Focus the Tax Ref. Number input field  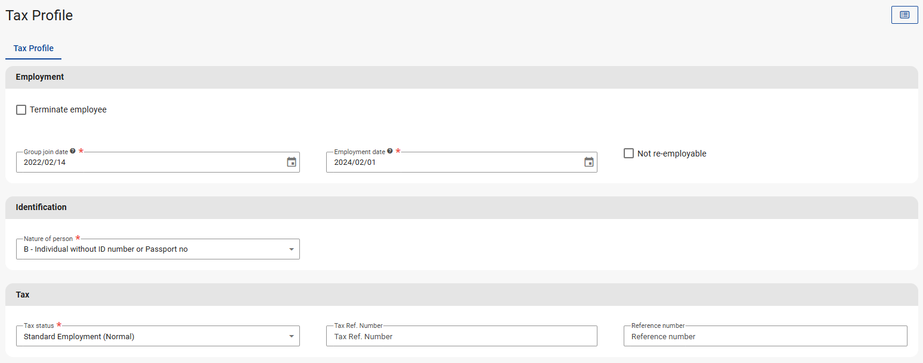click(x=461, y=337)
